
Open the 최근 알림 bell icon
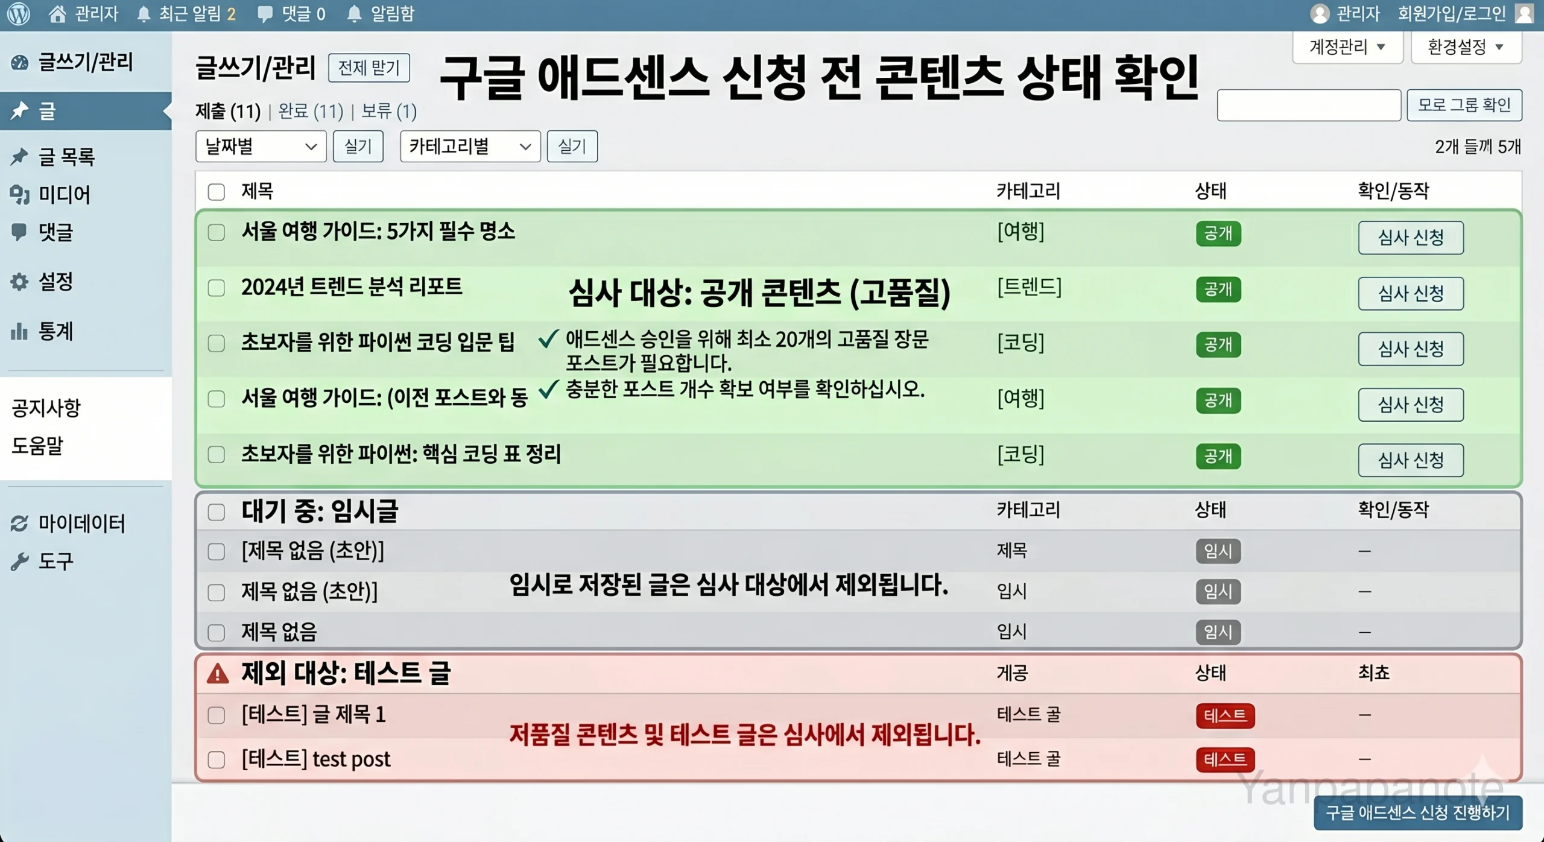pos(144,14)
